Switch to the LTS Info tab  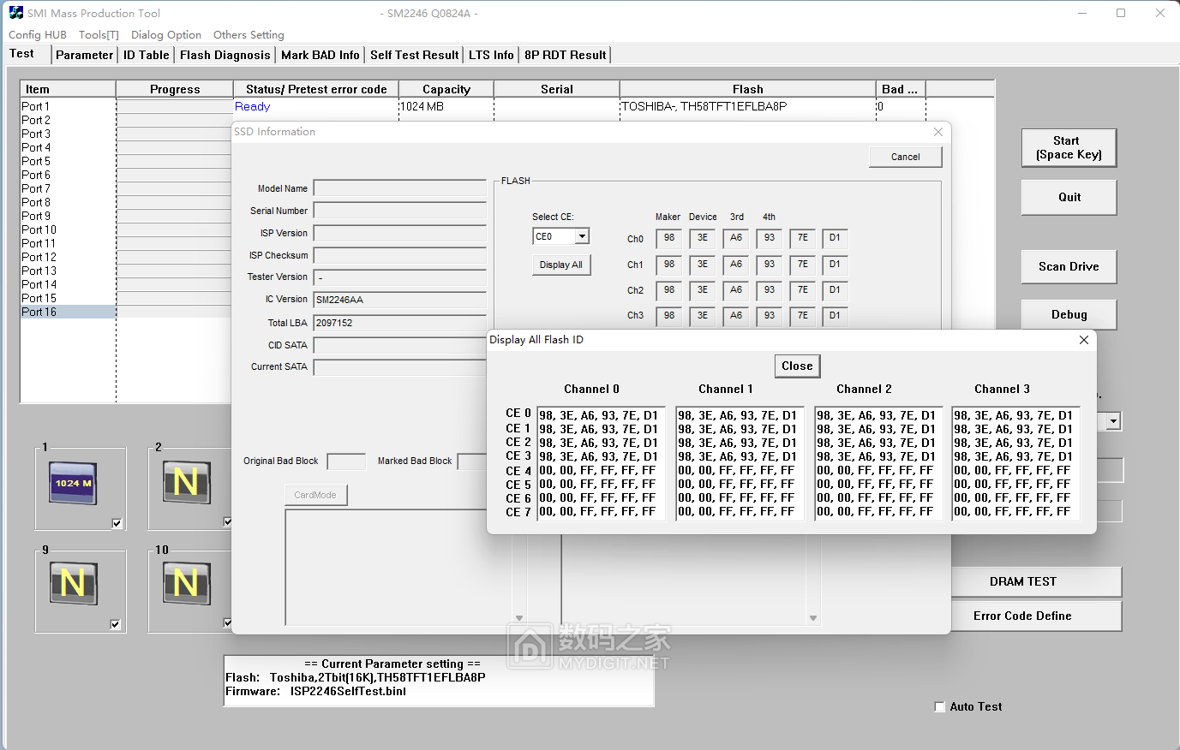(x=492, y=55)
